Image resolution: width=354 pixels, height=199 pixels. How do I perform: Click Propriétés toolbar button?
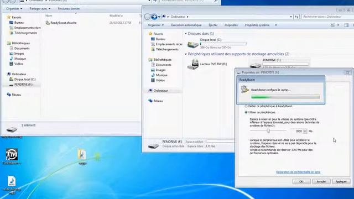pyautogui.click(x=231, y=25)
